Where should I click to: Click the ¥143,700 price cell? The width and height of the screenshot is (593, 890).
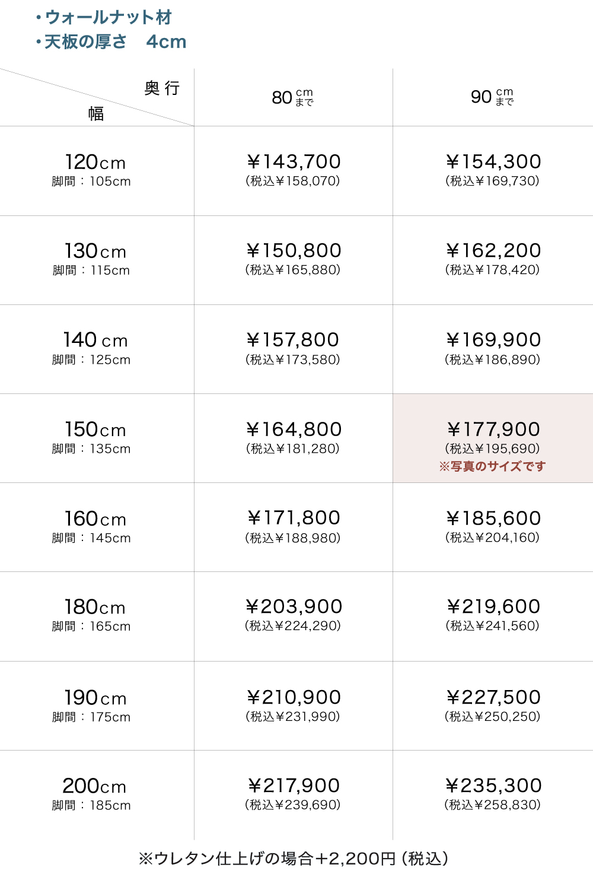[293, 170]
